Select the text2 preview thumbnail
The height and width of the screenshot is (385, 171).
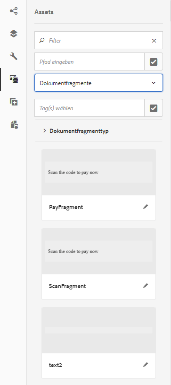(x=98, y=330)
